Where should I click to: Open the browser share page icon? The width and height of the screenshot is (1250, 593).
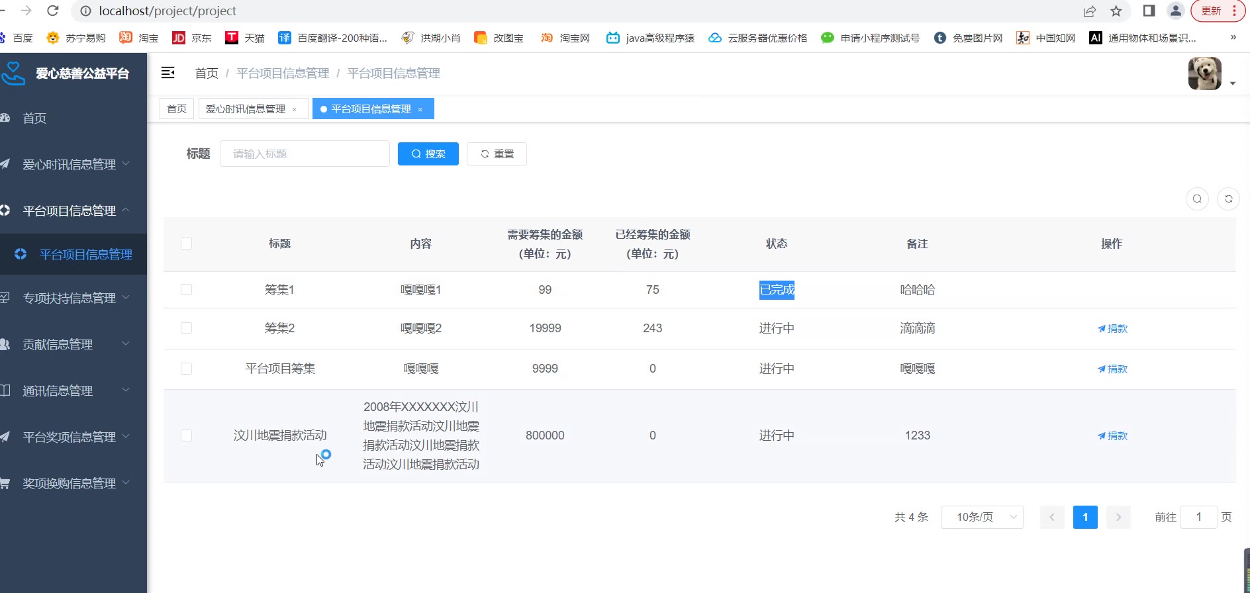tap(1089, 11)
